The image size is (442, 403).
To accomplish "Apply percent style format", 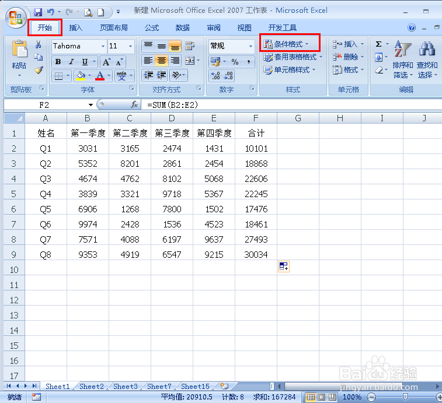I will pyautogui.click(x=235, y=62).
